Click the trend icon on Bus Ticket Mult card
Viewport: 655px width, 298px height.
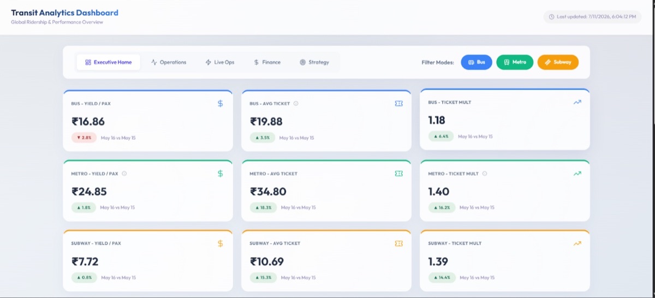(x=577, y=102)
